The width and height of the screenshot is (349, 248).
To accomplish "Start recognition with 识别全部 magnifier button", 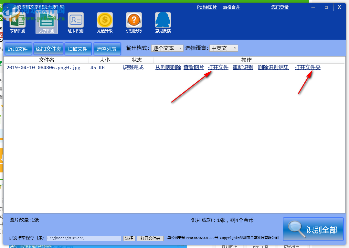I will 313,229.
